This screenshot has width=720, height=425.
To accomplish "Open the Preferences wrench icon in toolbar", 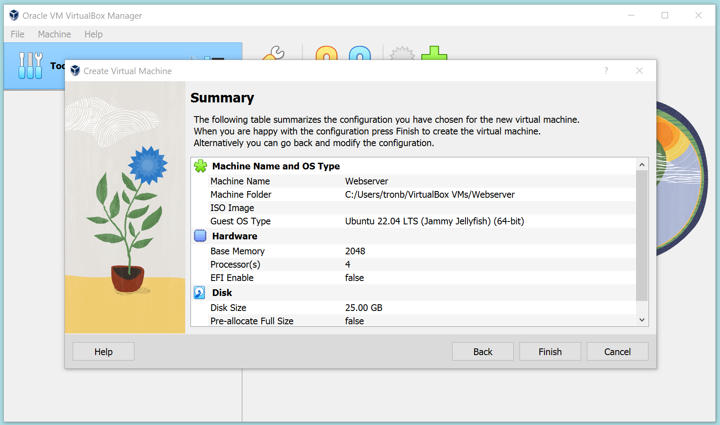I will pyautogui.click(x=275, y=53).
